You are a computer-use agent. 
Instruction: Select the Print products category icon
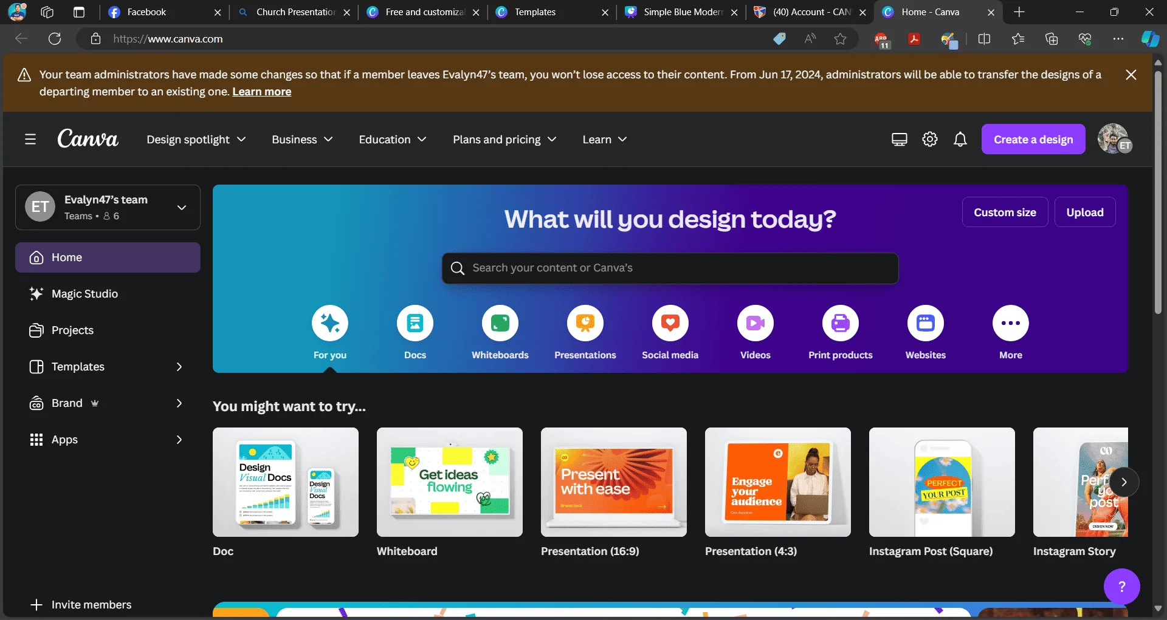[x=841, y=323]
